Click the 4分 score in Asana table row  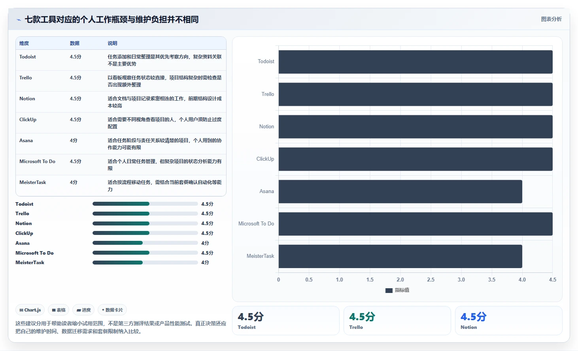coord(74,140)
